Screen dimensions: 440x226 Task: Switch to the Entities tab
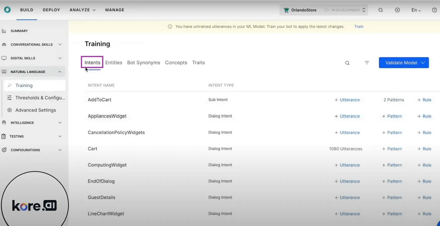pyautogui.click(x=114, y=63)
